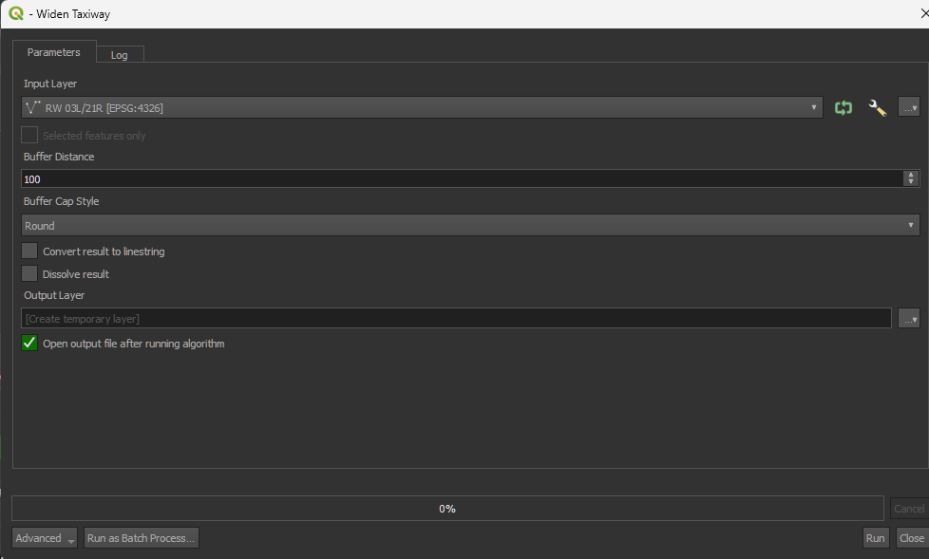Click the 0% progress bar
Viewport: 929px width, 559px height.
446,509
